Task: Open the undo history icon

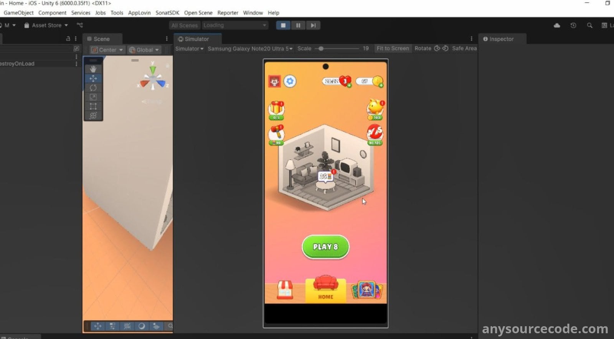Action: point(573,25)
